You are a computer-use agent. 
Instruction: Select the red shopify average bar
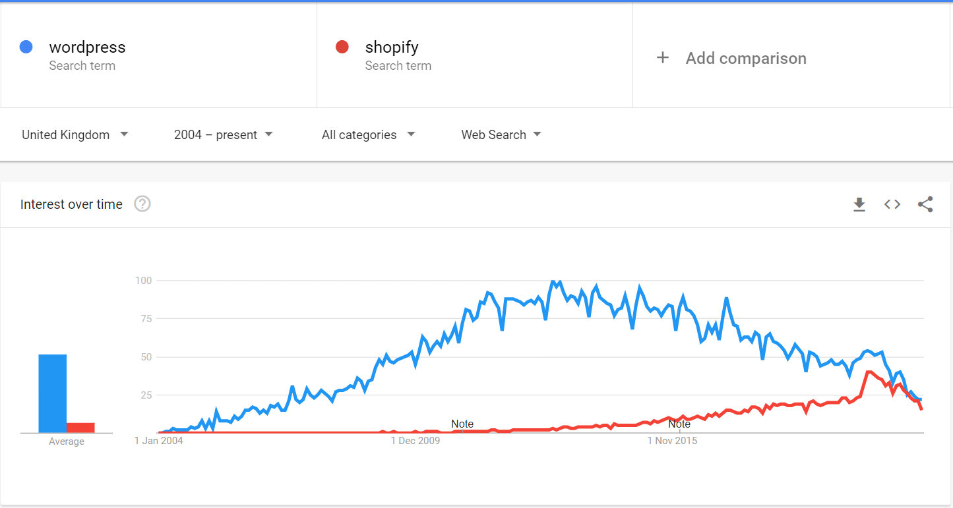click(x=80, y=428)
